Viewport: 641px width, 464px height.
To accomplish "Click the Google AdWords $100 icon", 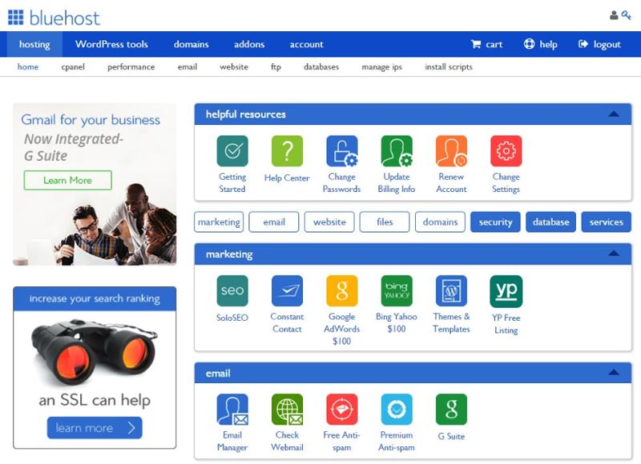I will 342,290.
